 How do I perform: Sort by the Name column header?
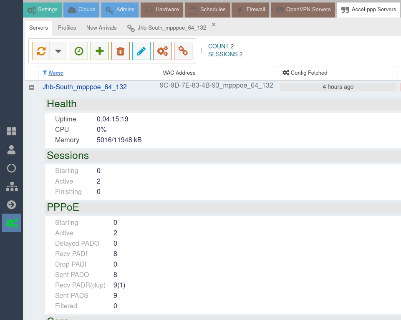point(56,73)
